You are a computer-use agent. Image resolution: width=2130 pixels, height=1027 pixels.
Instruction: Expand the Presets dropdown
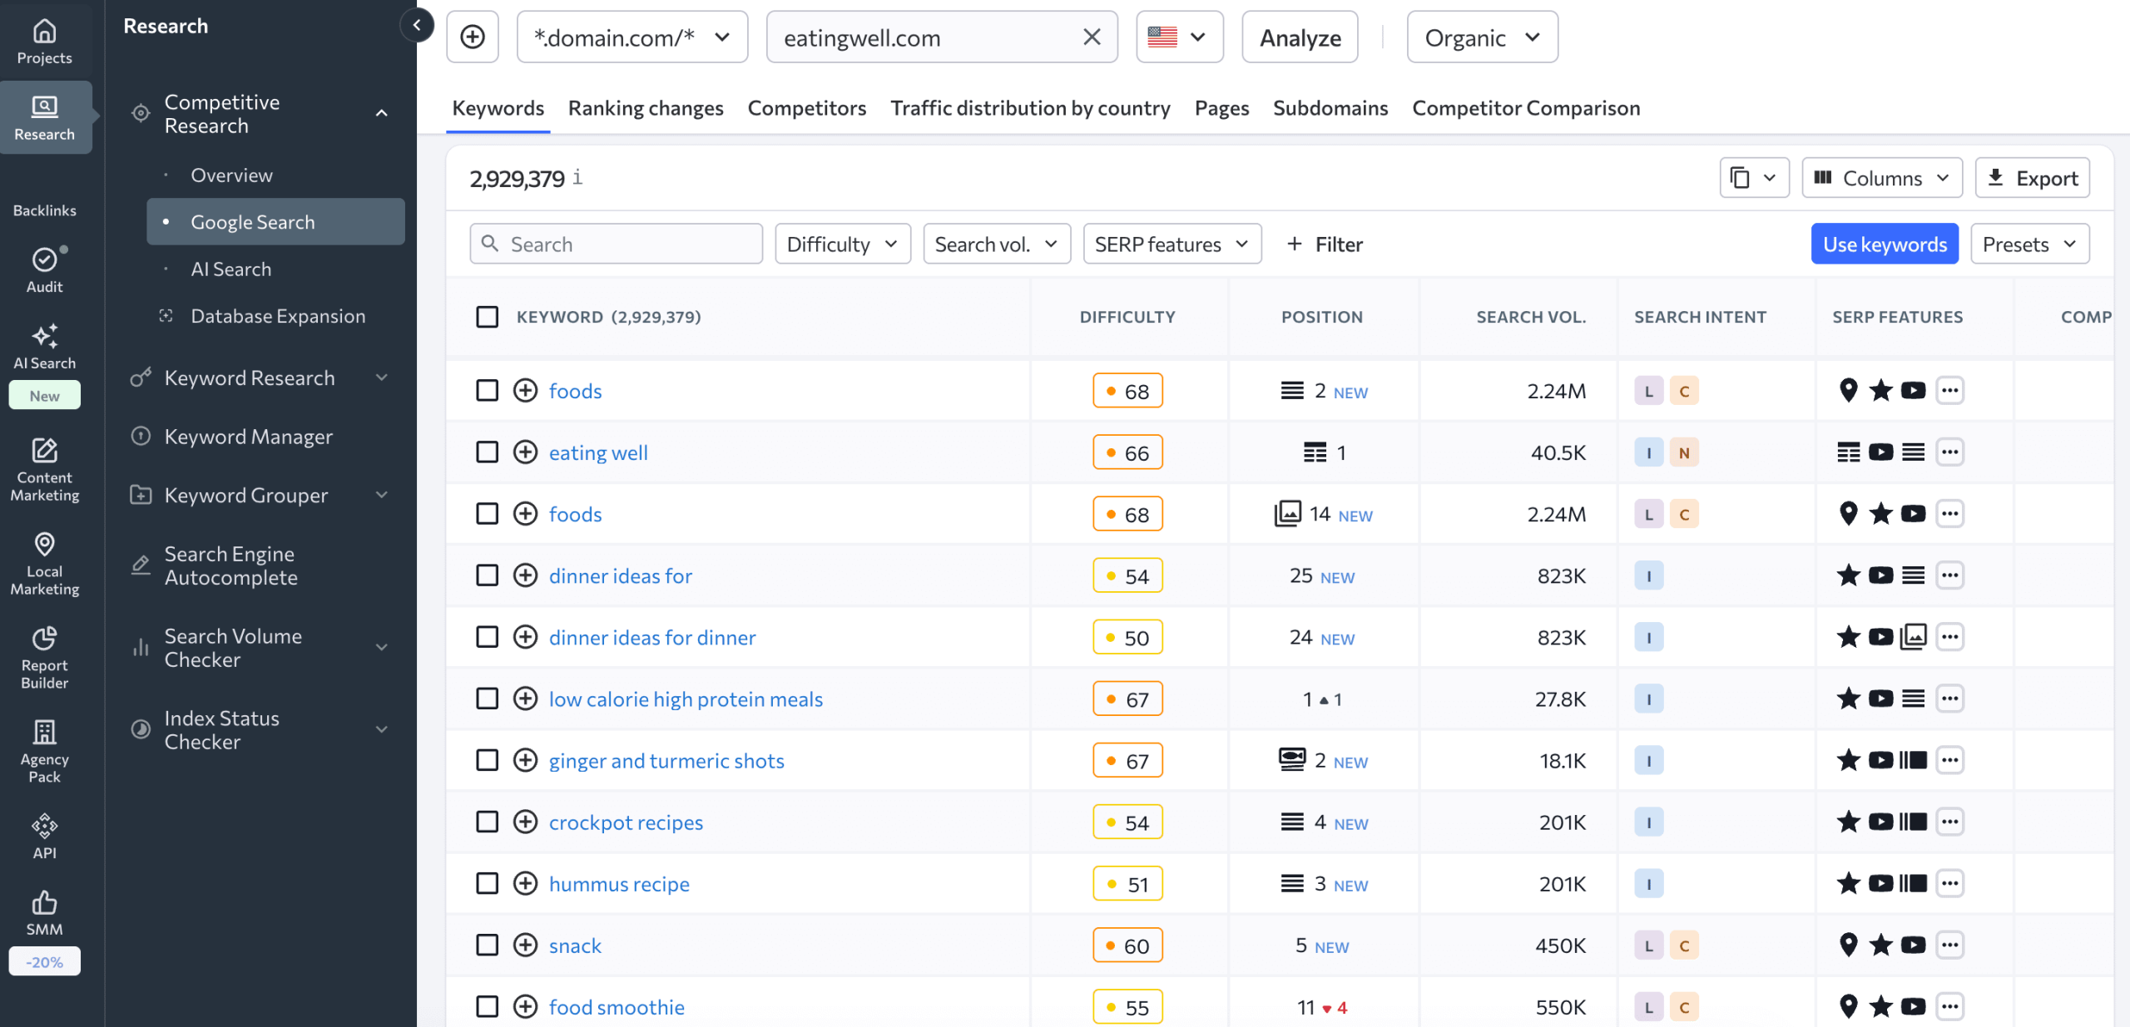click(2029, 244)
